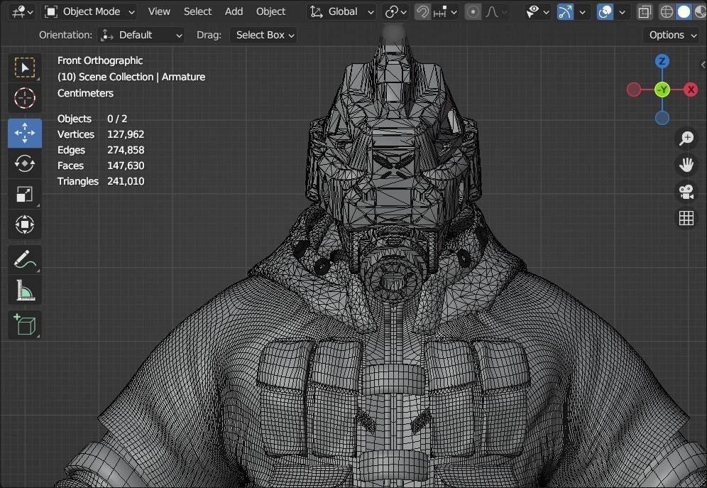Open visibility and selectability eye dropdown

pyautogui.click(x=537, y=12)
